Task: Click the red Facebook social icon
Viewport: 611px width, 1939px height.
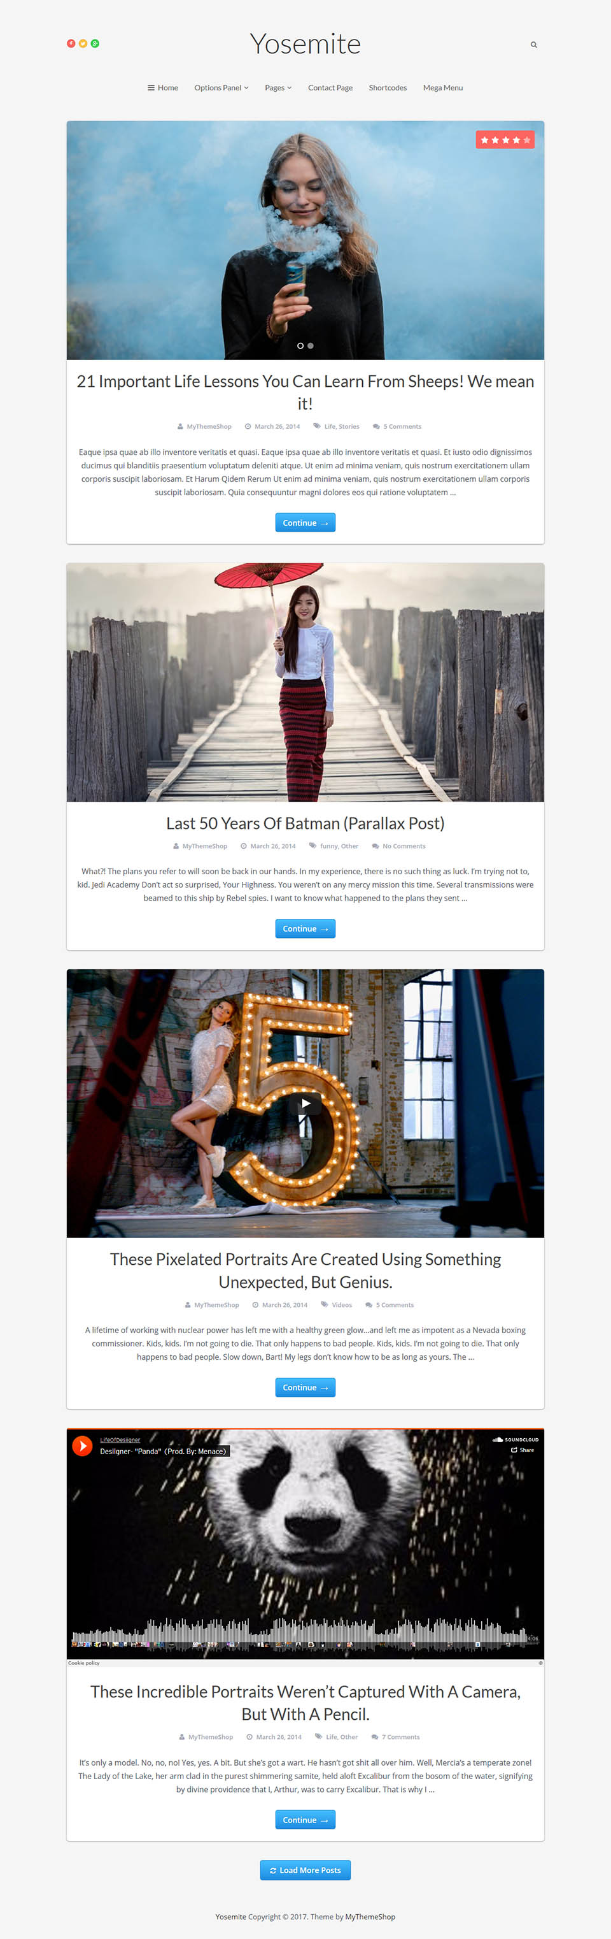Action: tap(71, 44)
